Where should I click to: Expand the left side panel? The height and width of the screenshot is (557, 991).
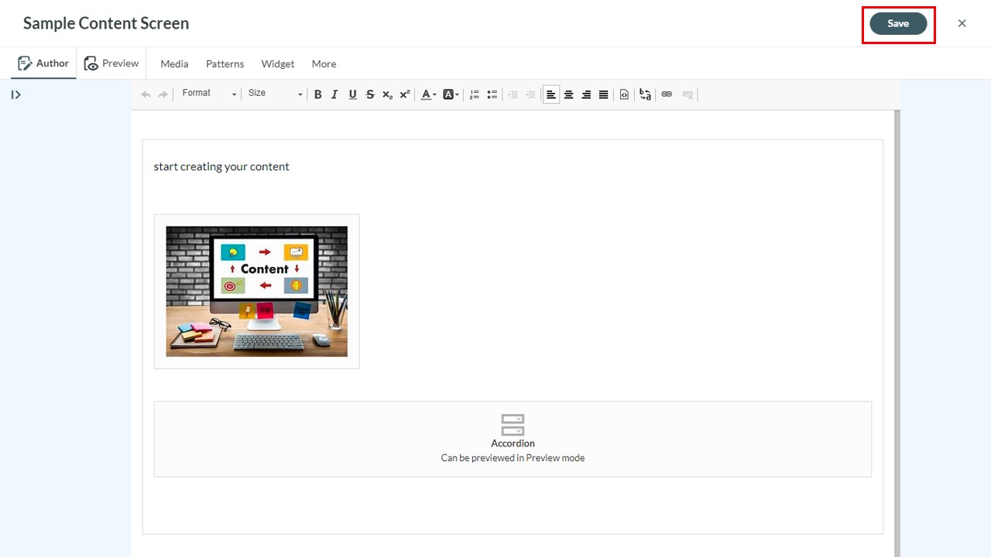(x=15, y=94)
